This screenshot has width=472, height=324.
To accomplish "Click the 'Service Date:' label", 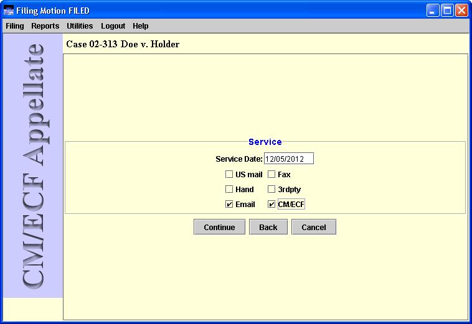I will click(239, 159).
